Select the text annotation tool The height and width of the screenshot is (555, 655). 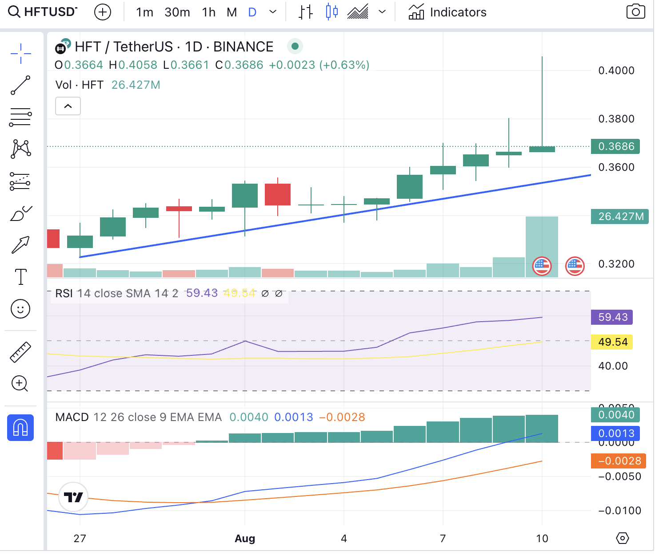pos(21,276)
